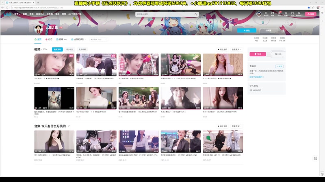
Task: Click the user avatar next to 九星之歌
Action: (x=39, y=29)
